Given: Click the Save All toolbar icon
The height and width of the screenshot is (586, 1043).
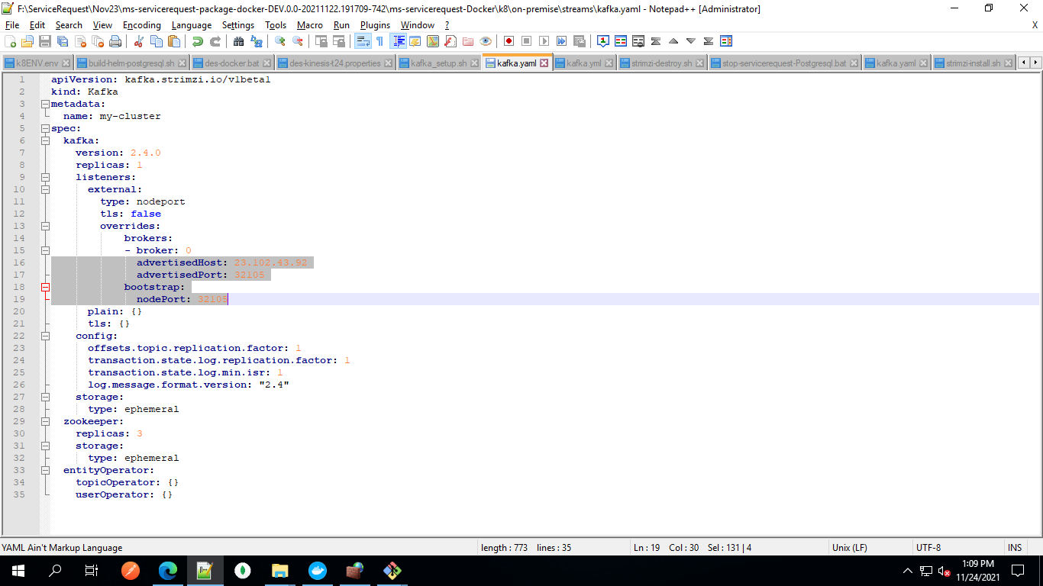Looking at the screenshot, I should click(63, 41).
